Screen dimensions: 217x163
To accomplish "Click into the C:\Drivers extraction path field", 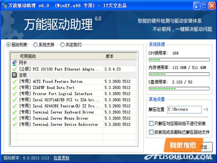I will coord(184,110).
